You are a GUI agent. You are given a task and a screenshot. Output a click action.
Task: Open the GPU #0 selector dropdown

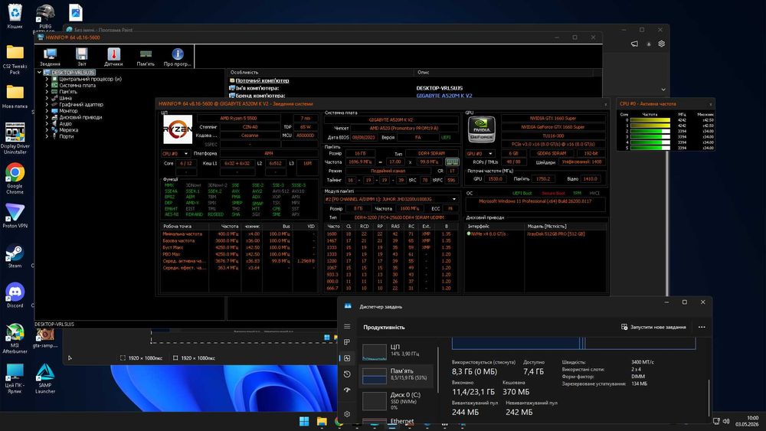tap(480, 153)
